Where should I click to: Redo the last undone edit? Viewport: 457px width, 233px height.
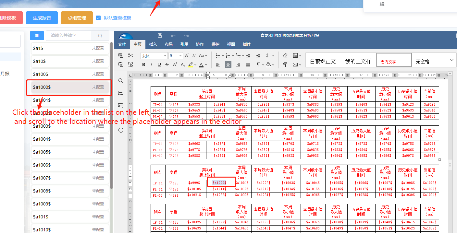pos(186,36)
